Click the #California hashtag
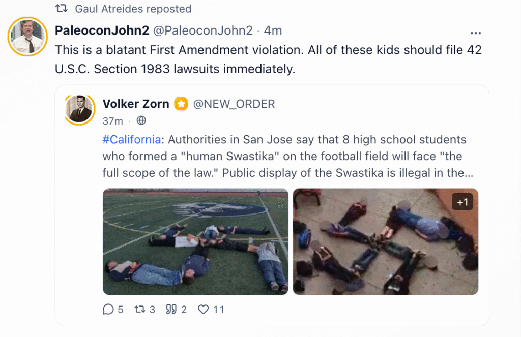 pos(132,139)
